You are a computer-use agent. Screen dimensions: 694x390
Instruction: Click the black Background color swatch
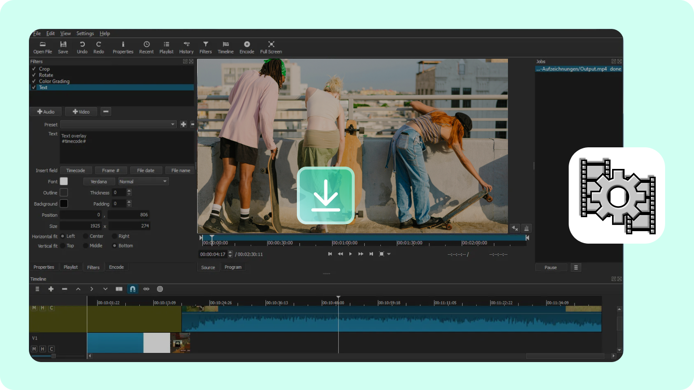coord(64,204)
